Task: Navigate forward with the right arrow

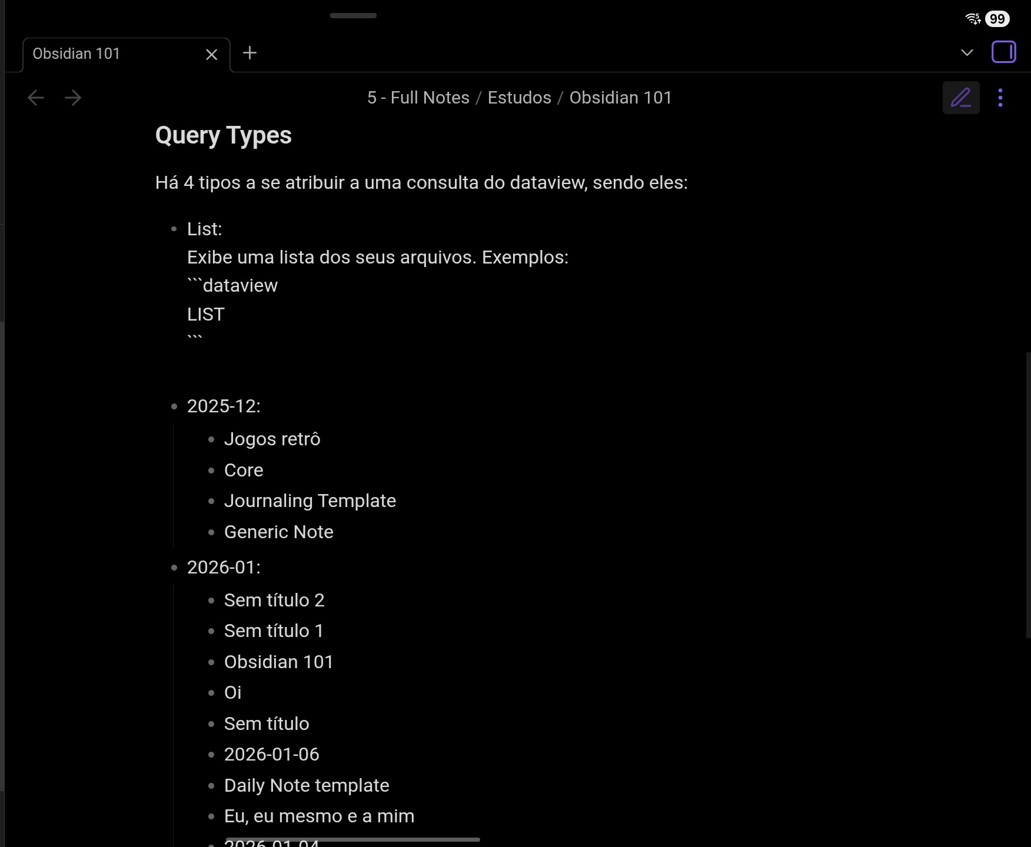Action: 73,98
